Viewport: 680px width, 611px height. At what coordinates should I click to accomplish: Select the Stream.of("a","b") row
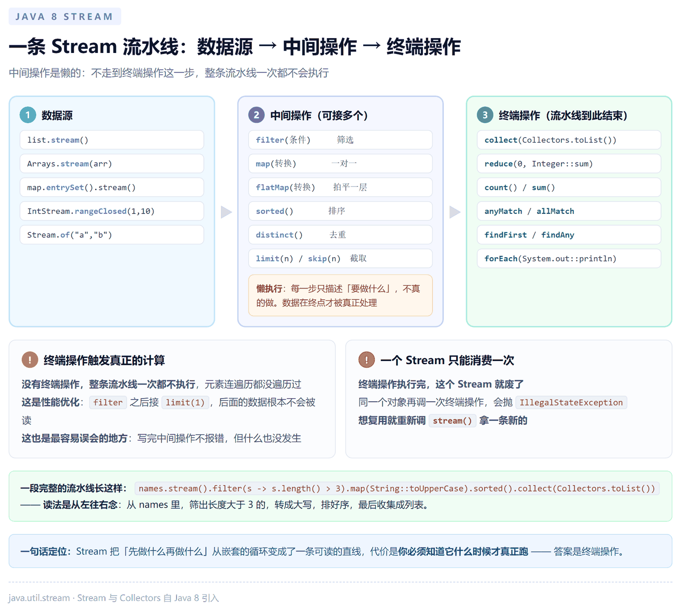112,235
